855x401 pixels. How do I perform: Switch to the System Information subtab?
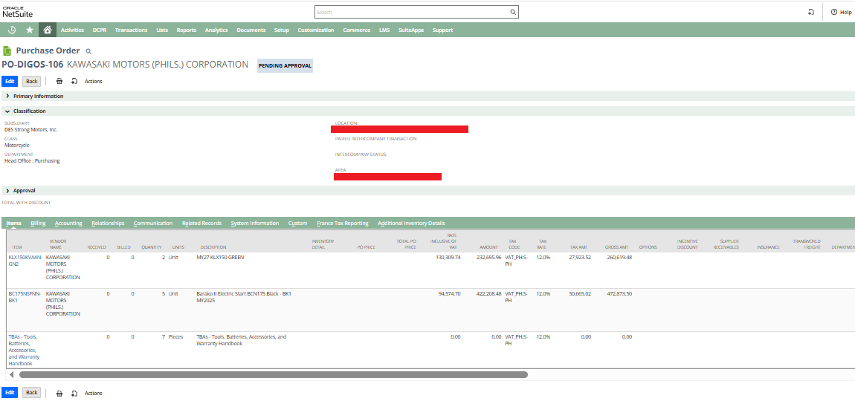(x=255, y=224)
